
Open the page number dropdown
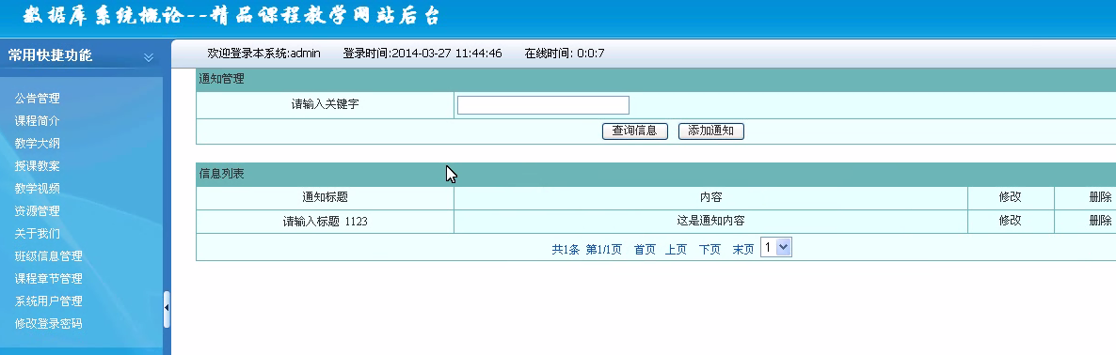pyautogui.click(x=775, y=247)
